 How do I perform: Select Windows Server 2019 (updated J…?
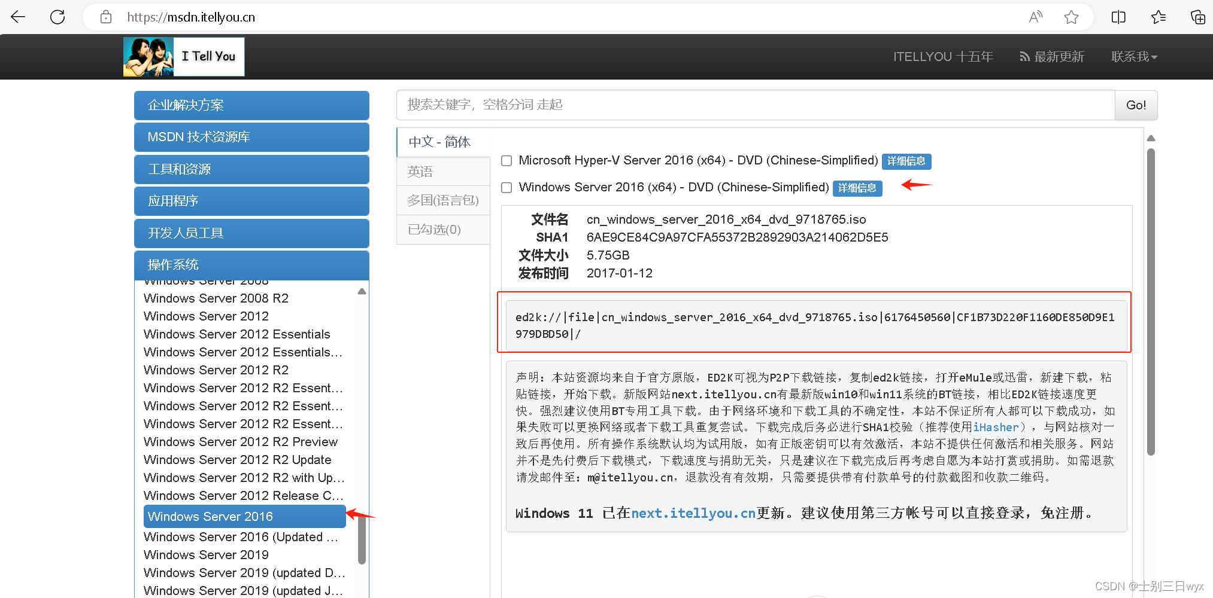[243, 591]
